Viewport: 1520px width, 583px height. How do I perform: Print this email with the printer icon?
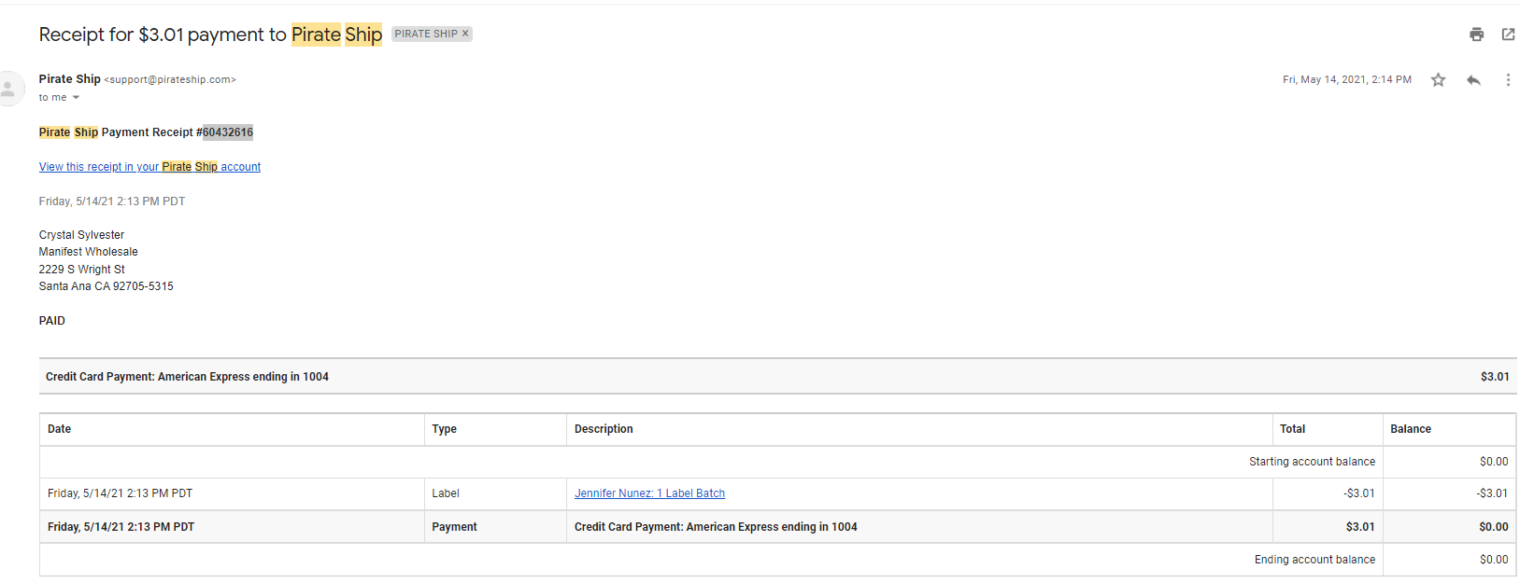click(1476, 35)
